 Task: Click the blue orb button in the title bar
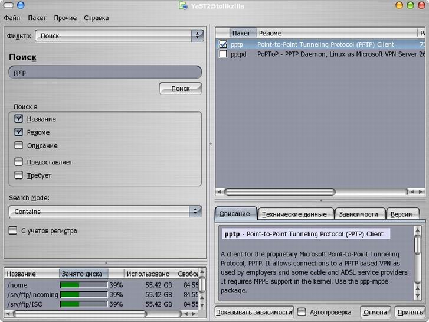pyautogui.click(x=21, y=5)
